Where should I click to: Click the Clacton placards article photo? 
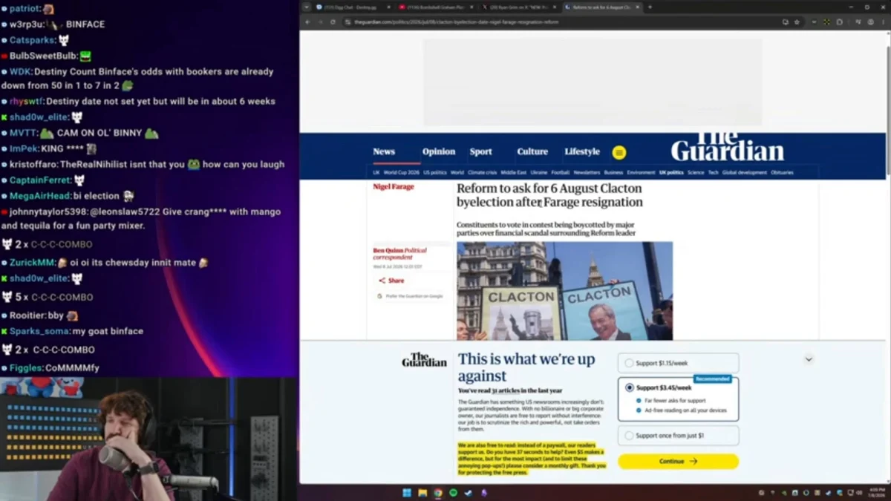point(564,291)
